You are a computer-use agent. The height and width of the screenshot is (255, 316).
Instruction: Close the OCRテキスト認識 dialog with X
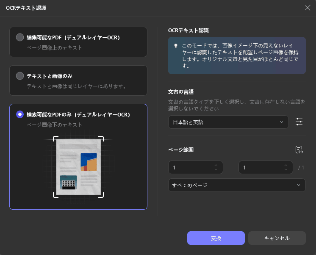[x=308, y=8]
